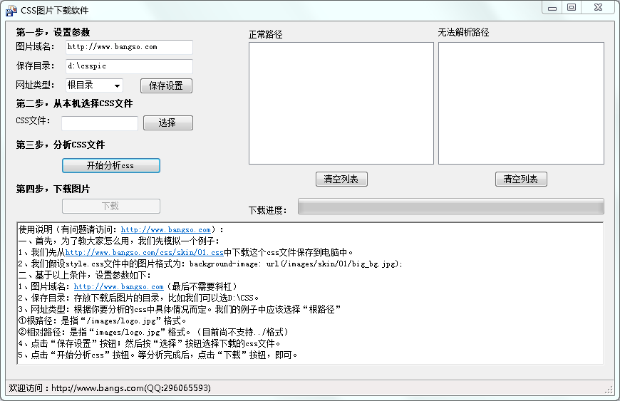Click inside the 正常路径 list box

point(341,103)
